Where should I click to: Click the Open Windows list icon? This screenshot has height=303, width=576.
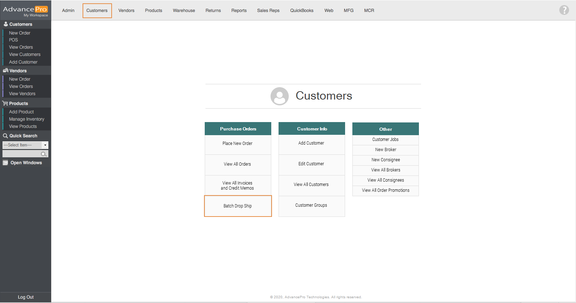tap(5, 163)
